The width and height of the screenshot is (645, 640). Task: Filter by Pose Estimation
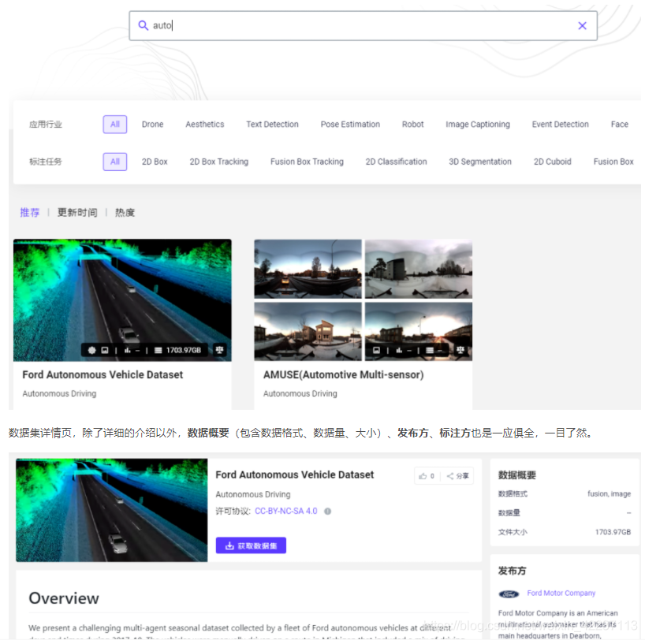[350, 125]
